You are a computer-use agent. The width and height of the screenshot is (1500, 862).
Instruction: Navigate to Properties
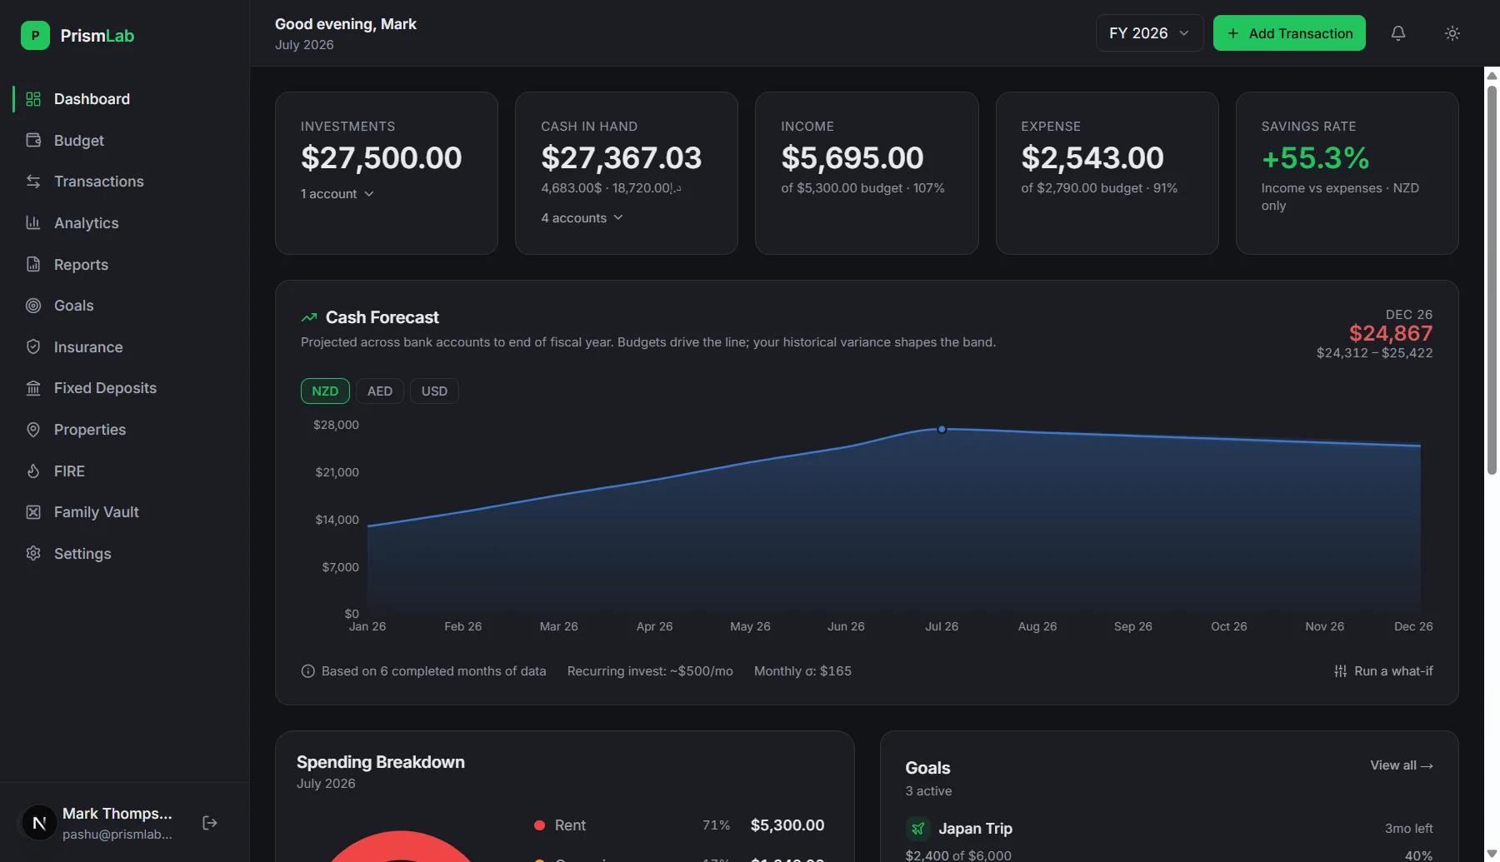point(125,430)
